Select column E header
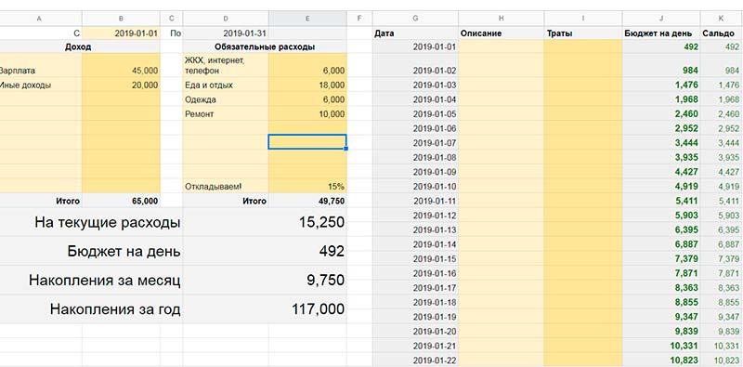 307,19
